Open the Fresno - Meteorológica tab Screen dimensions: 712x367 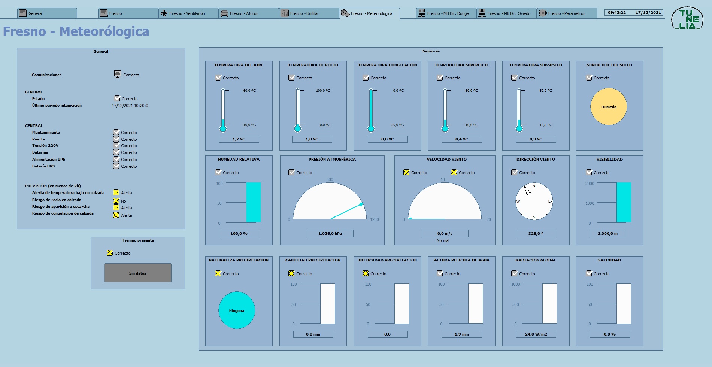coord(370,13)
